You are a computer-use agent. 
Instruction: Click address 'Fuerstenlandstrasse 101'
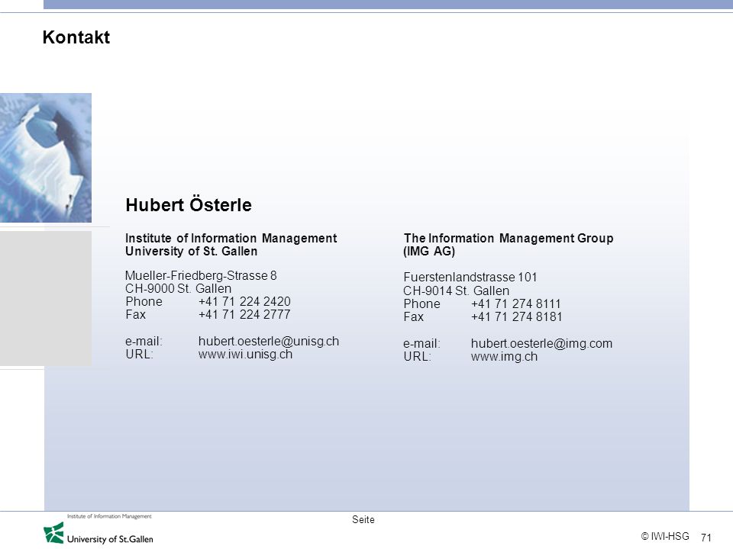[470, 278]
